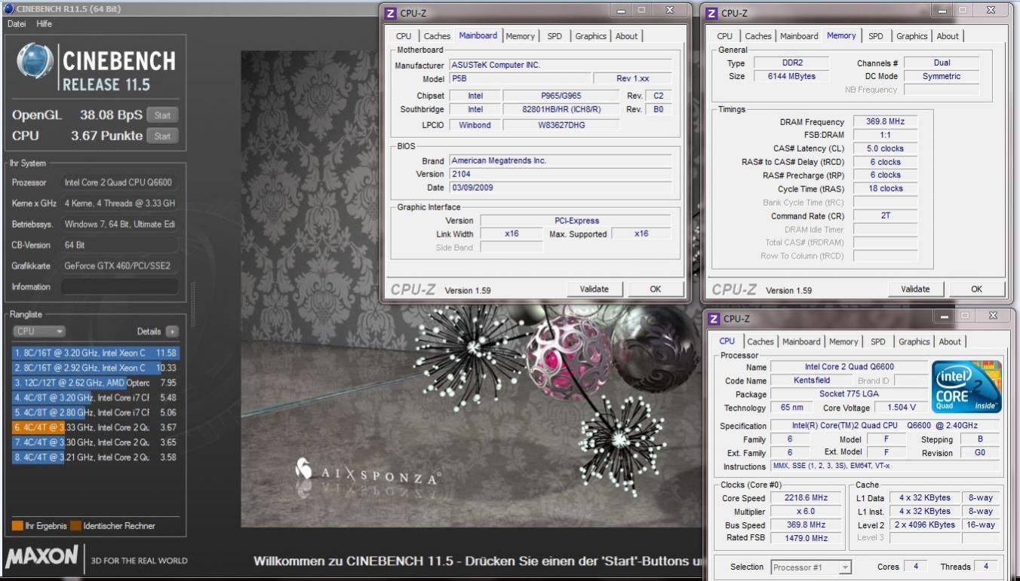1020x581 pixels.
Task: Click the Information input field
Action: point(119,287)
